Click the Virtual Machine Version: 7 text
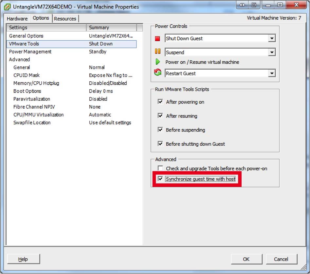The height and width of the screenshot is (274, 310). pyautogui.click(x=274, y=18)
